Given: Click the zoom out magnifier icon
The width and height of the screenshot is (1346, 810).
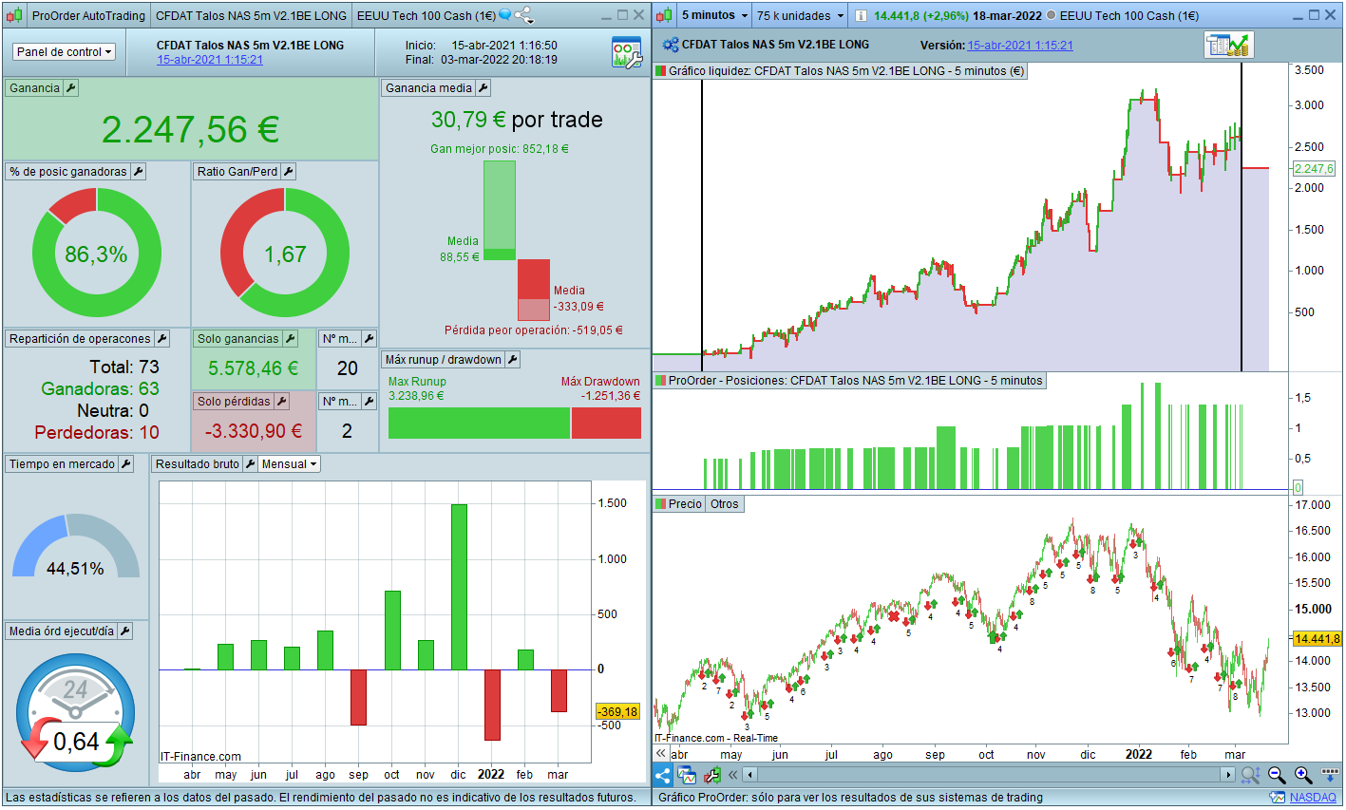Looking at the screenshot, I should click(1277, 776).
